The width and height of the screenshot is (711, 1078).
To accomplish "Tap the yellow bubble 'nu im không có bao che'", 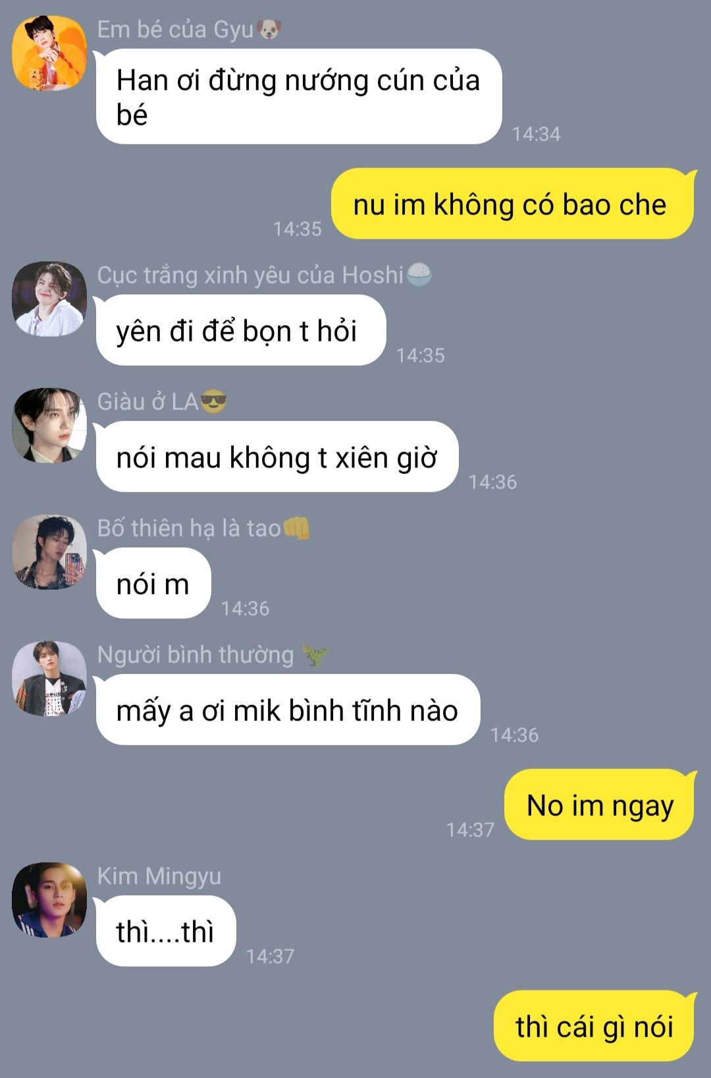I will pyautogui.click(x=513, y=204).
